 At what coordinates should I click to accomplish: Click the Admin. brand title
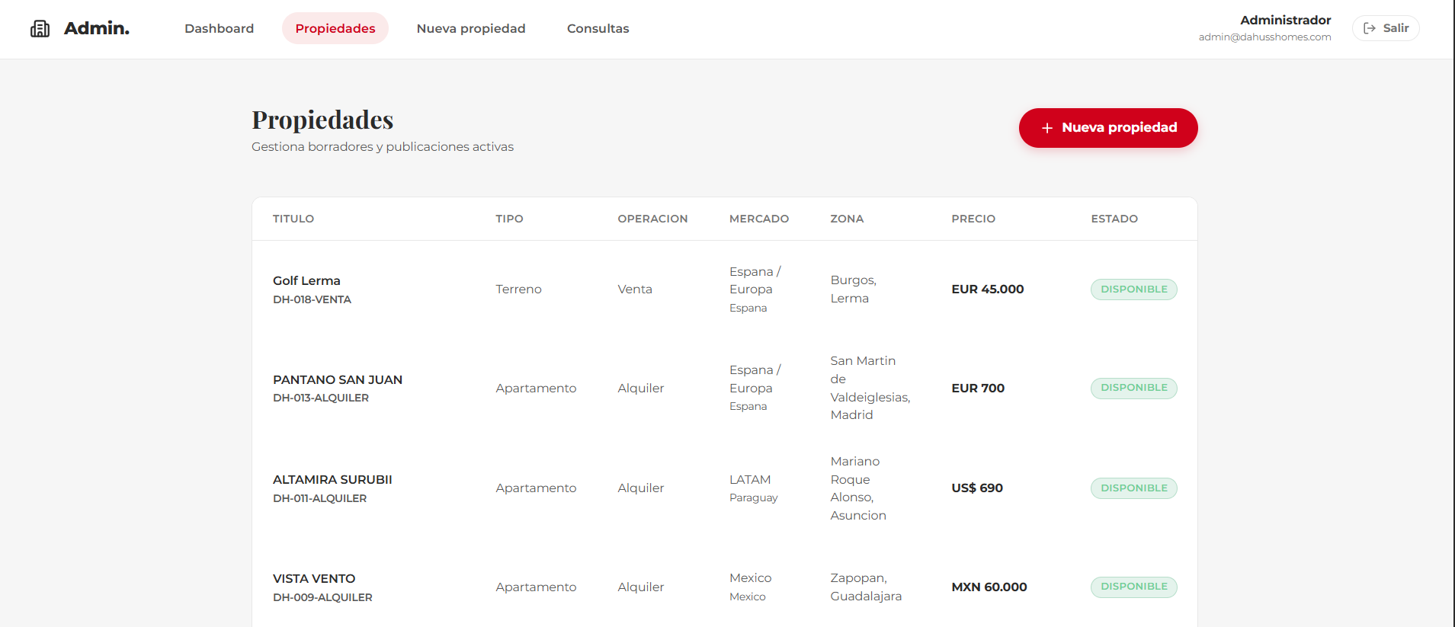coord(97,28)
